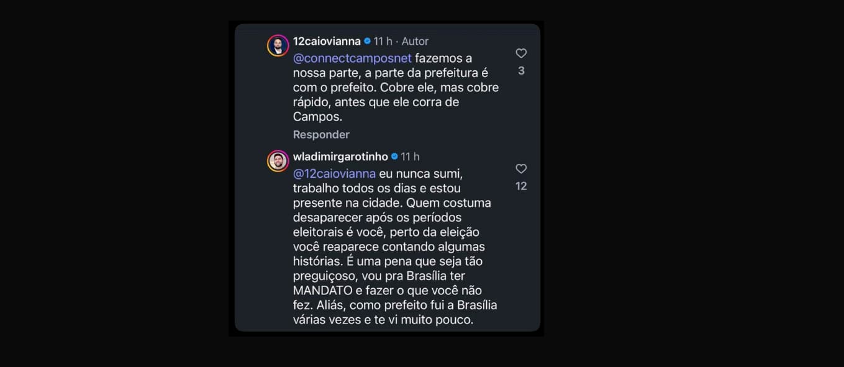844x367 pixels.
Task: Open the @12caiovianna mention in the reply
Action: (x=334, y=173)
